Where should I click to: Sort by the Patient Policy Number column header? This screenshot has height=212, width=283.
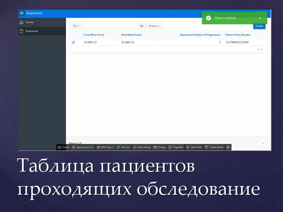[x=238, y=35]
